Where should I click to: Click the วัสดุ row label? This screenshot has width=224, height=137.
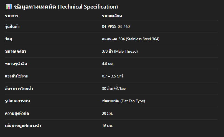(x=9, y=39)
